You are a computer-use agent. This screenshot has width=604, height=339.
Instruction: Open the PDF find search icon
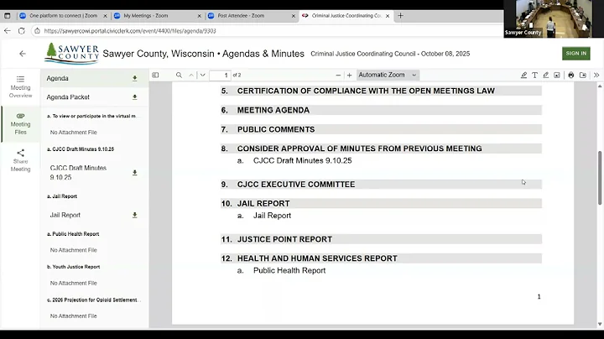(x=179, y=76)
